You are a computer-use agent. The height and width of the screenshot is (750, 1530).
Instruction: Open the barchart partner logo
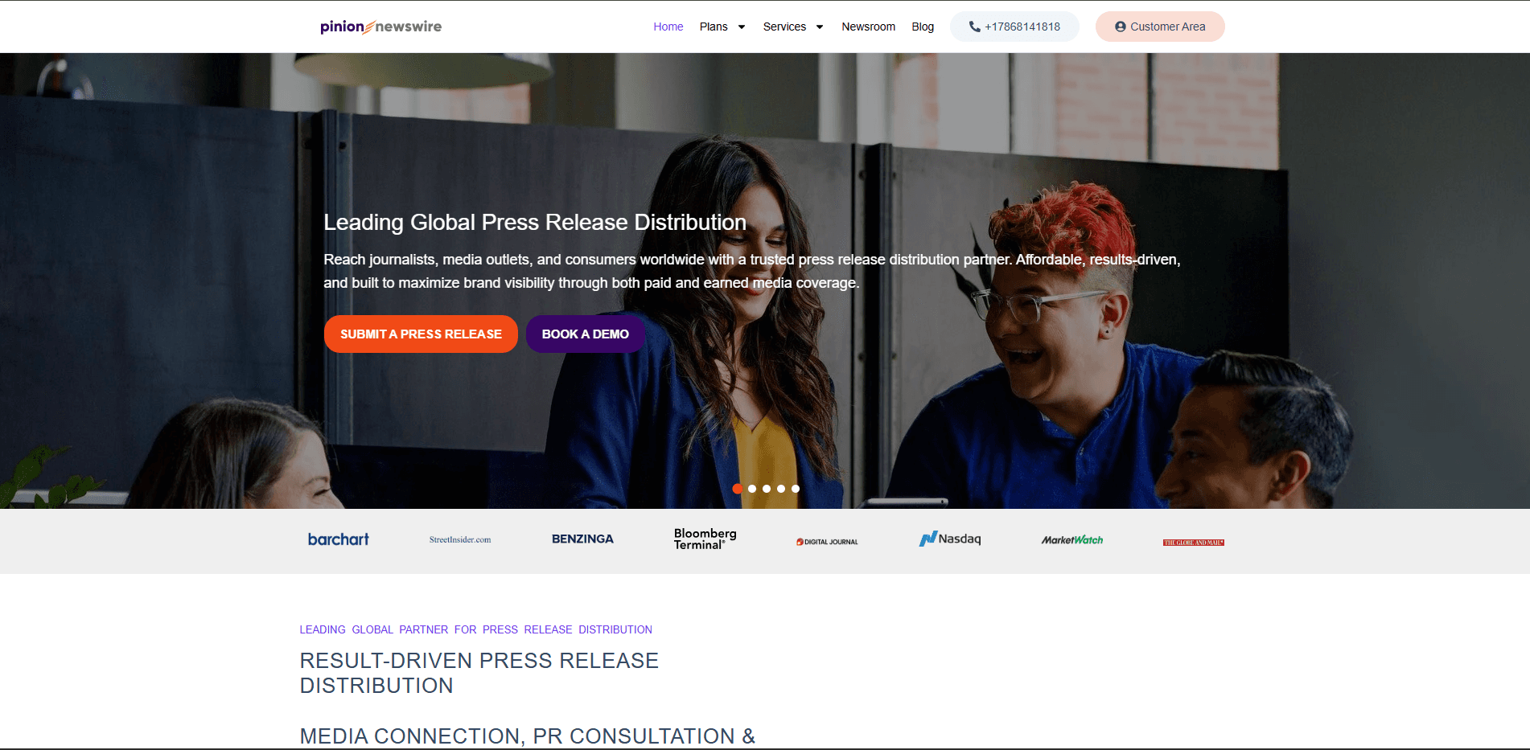[339, 539]
